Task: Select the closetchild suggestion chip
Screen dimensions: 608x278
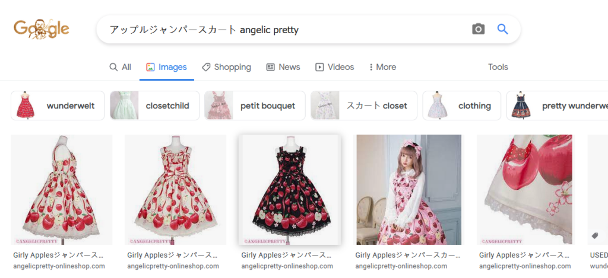Action: pyautogui.click(x=154, y=106)
